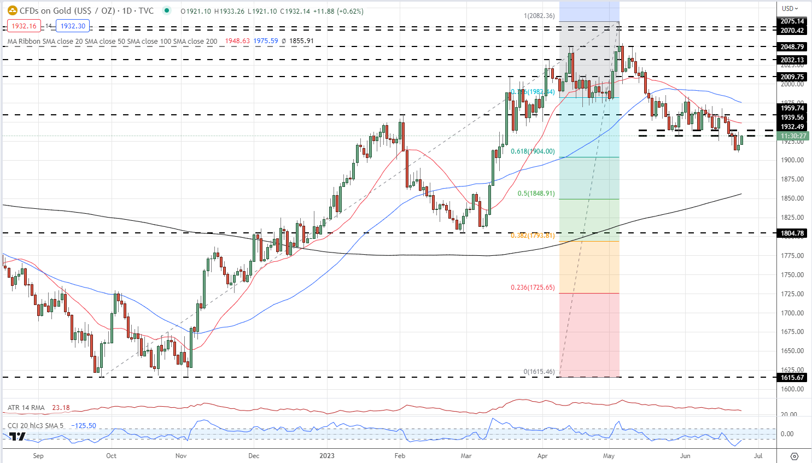Image resolution: width=812 pixels, height=463 pixels.
Task: Click the 1900.00 price scale tick
Action: [792, 160]
